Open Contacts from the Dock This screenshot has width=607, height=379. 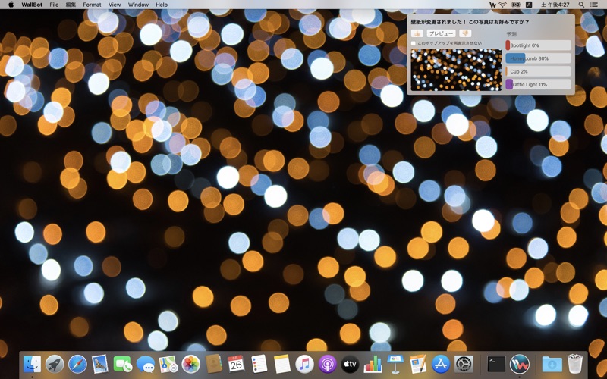click(214, 364)
